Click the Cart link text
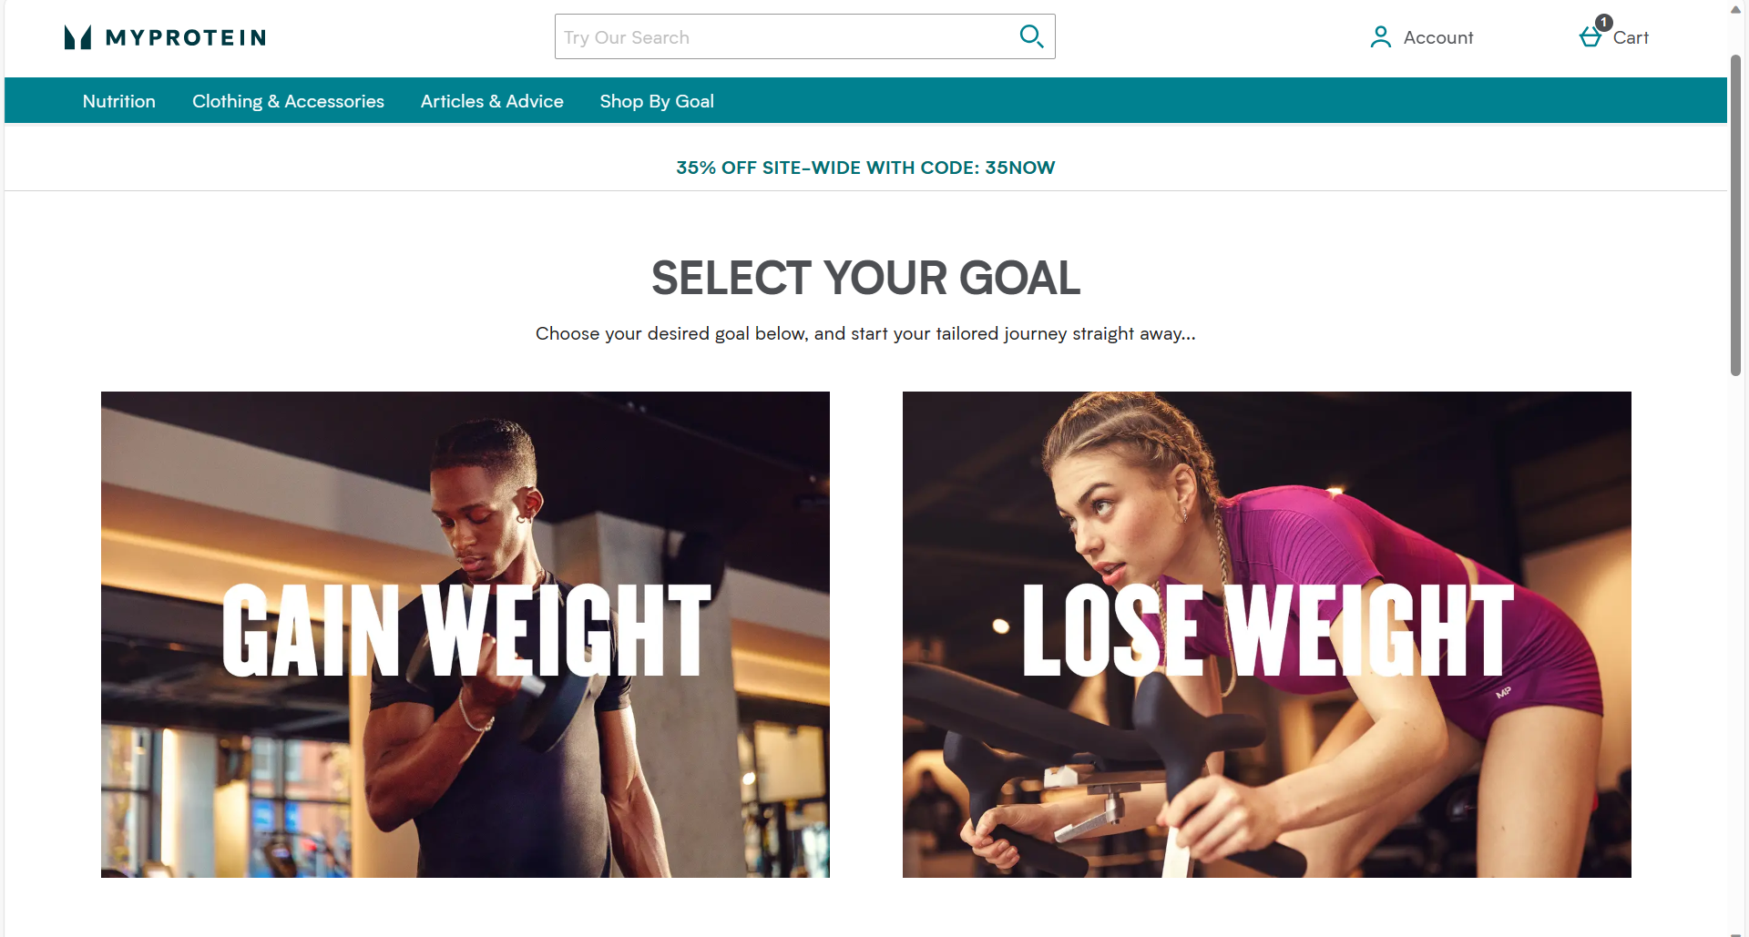The width and height of the screenshot is (1749, 937). pos(1631,37)
